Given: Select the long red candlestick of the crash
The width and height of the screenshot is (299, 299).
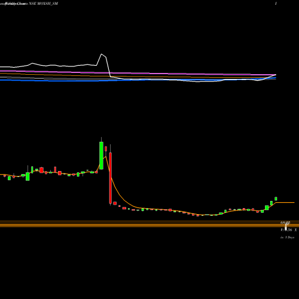Looking at the screenshot, I should point(111,178).
